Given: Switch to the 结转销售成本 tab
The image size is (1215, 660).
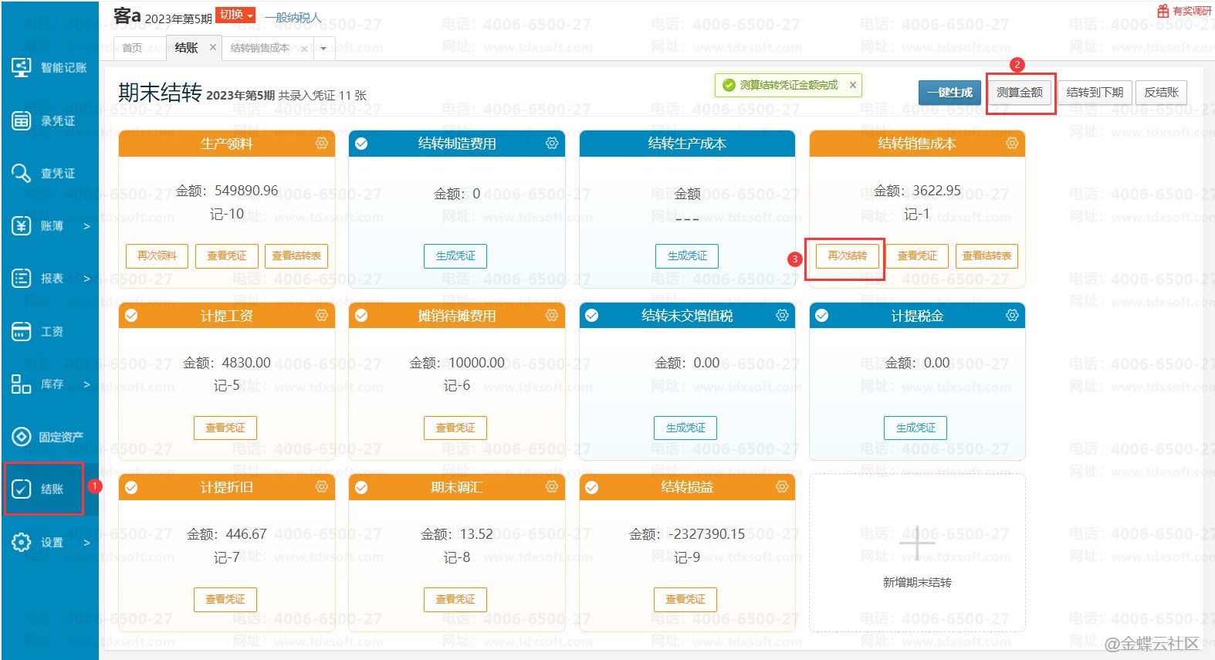Looking at the screenshot, I should coord(259,48).
